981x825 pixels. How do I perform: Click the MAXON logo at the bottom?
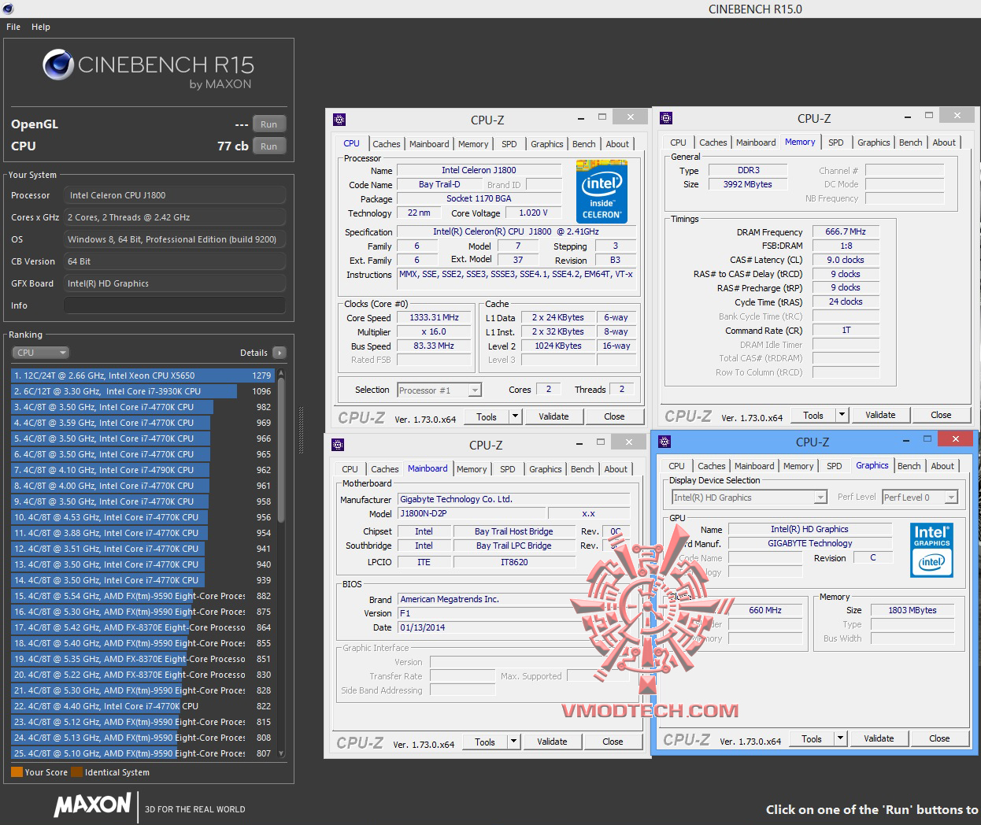92,805
